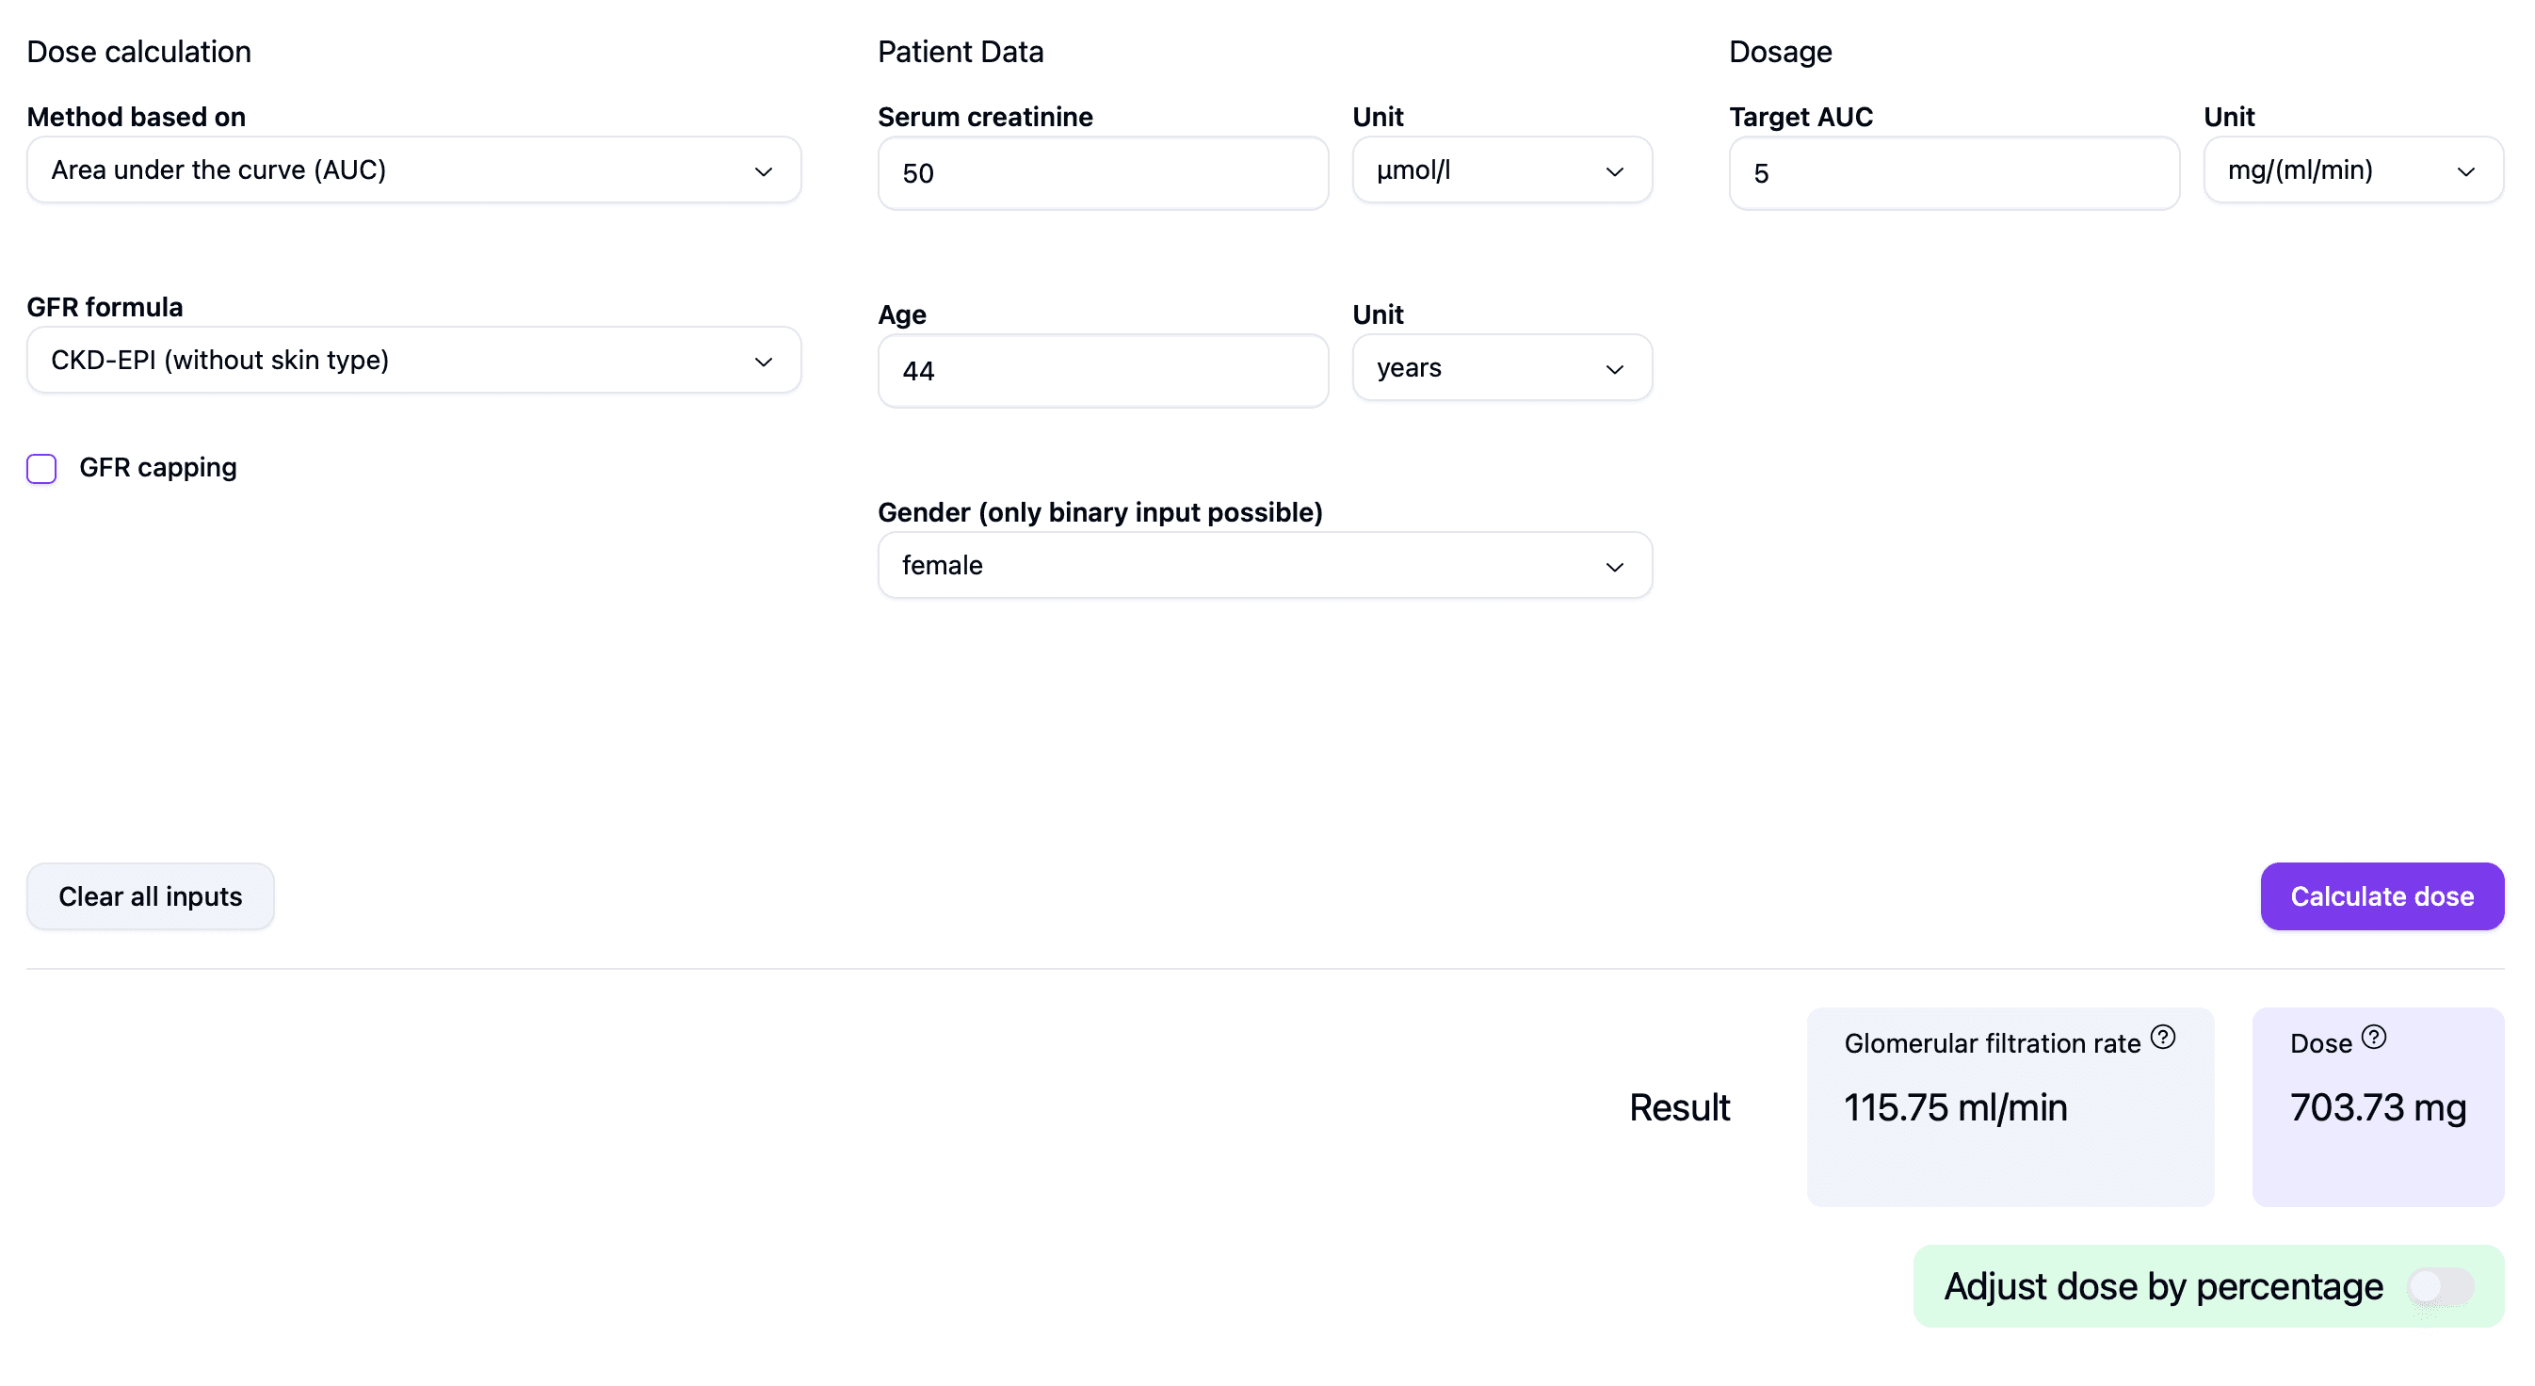Click the 703.73 mg dose result

point(2377,1107)
